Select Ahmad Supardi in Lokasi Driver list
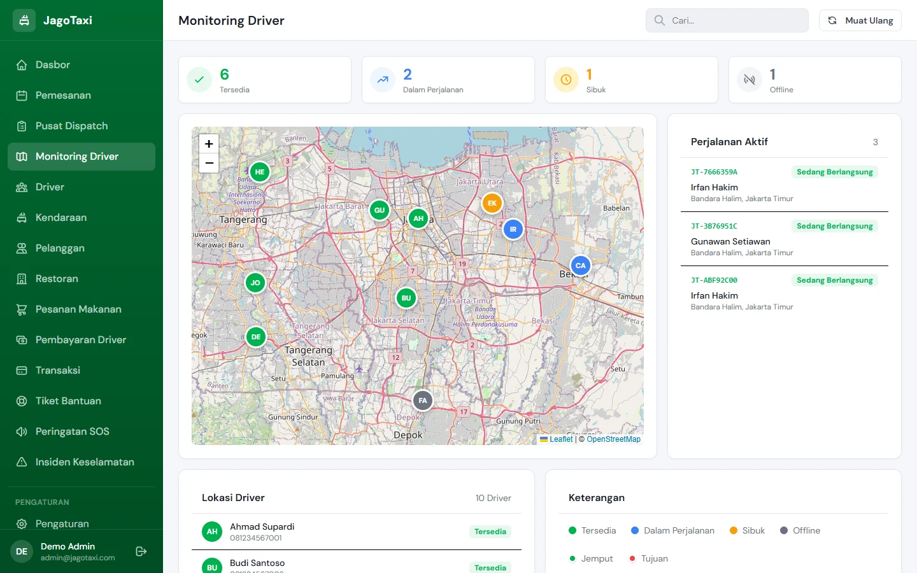 357,532
